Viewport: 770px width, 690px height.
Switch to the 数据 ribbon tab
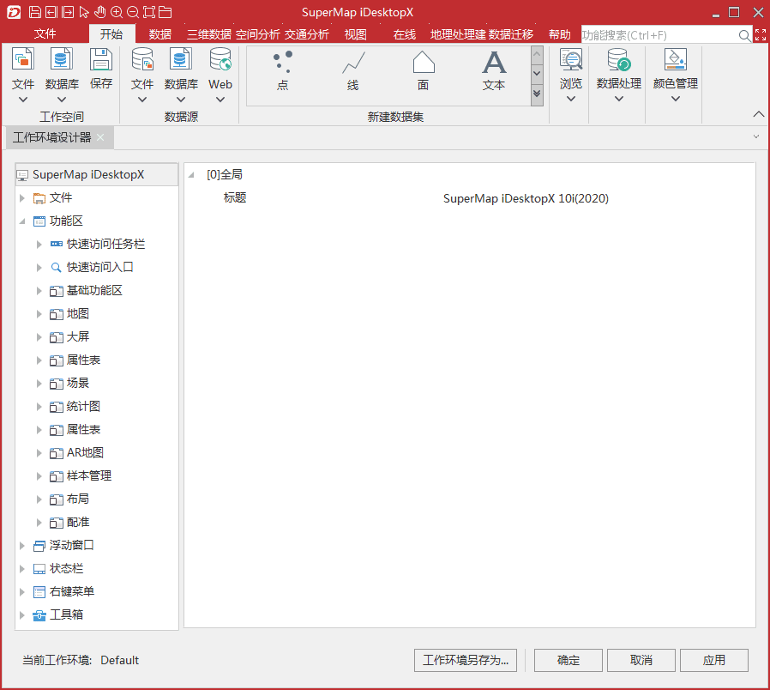coord(160,34)
